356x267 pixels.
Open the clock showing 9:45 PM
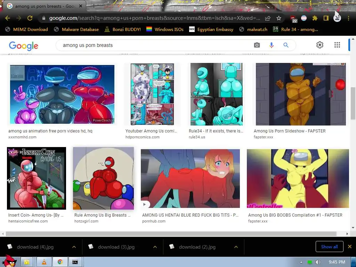point(337,262)
